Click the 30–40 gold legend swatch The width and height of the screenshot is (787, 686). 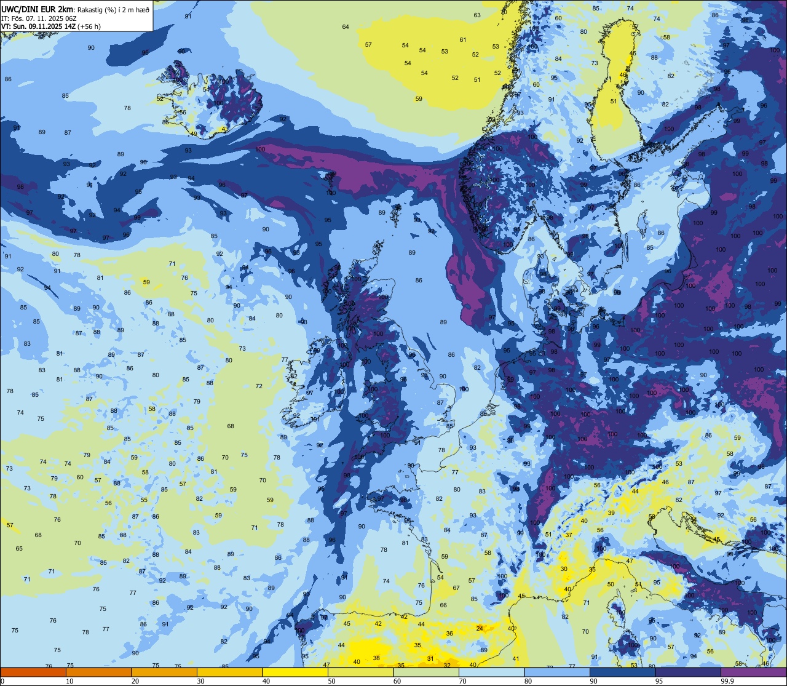229,672
